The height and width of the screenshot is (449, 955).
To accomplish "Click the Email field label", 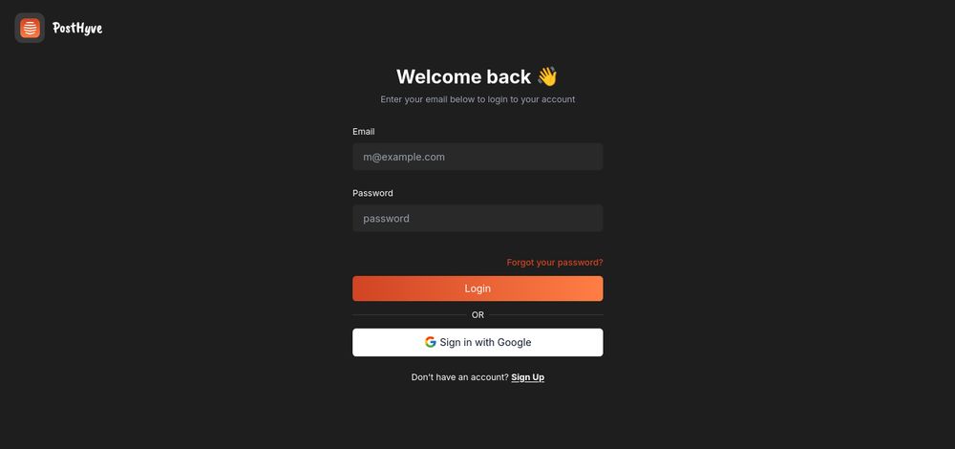I will (364, 132).
